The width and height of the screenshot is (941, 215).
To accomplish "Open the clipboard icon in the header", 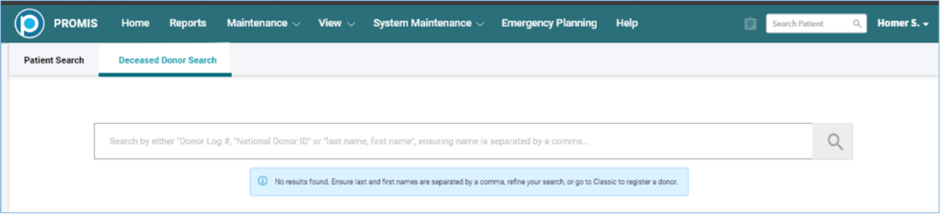I will (750, 24).
